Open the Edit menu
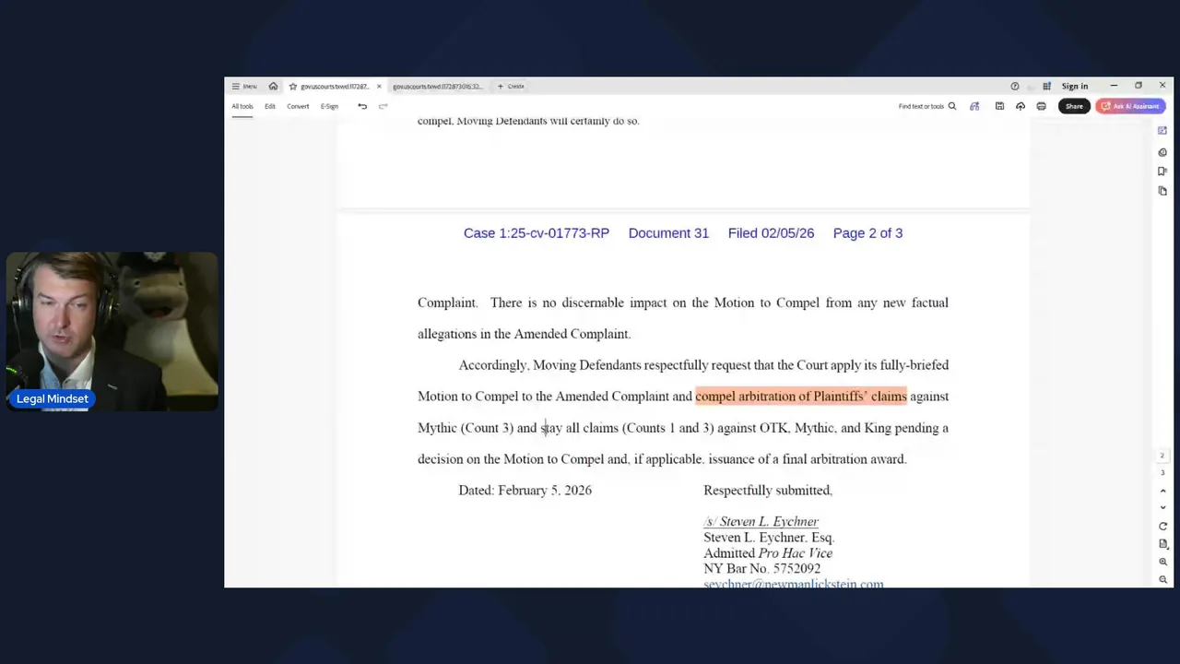This screenshot has width=1180, height=664. coord(270,106)
